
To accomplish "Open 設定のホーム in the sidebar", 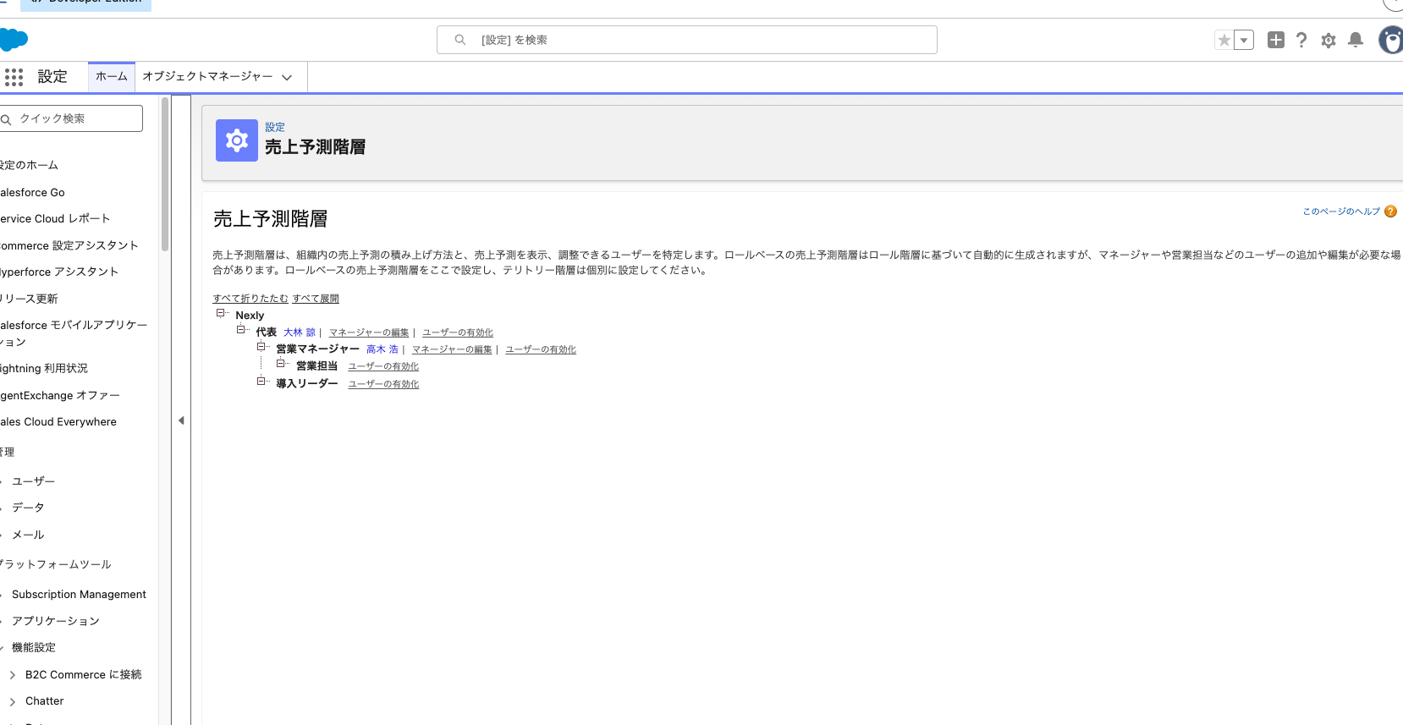I will [29, 165].
